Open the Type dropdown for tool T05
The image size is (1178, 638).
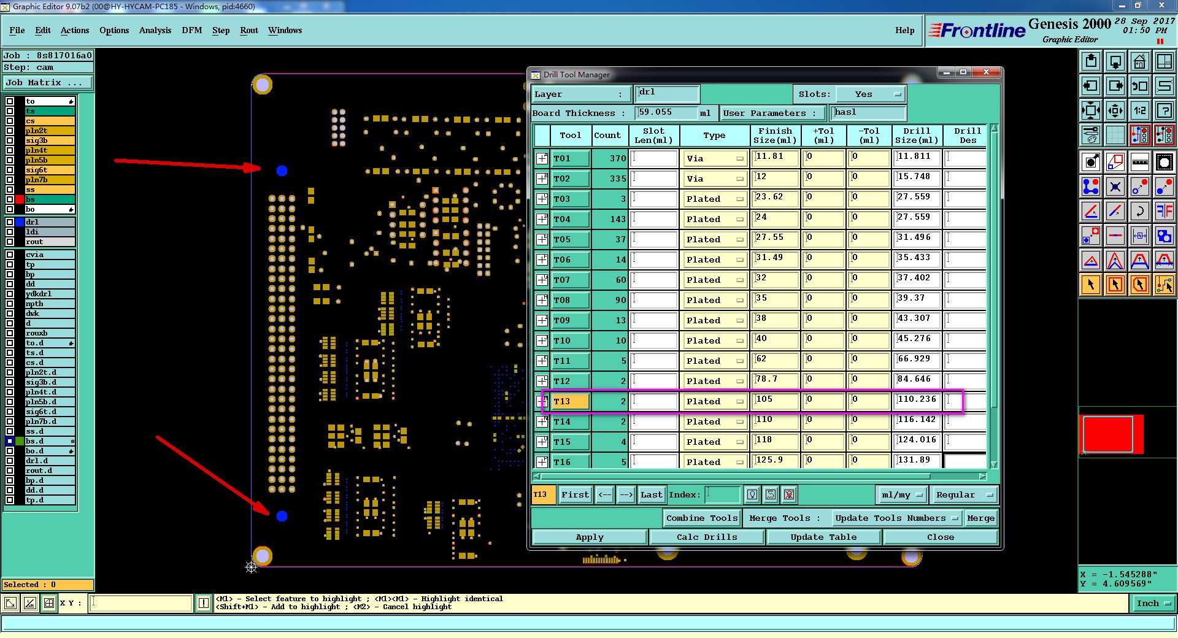pos(714,239)
